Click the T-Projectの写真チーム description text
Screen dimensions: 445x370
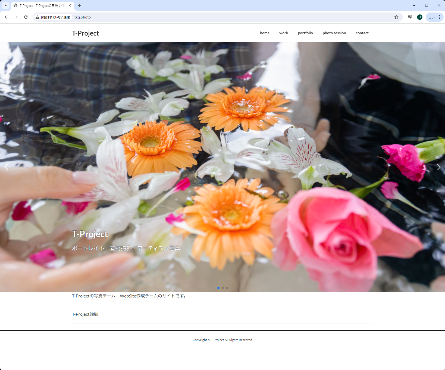(130, 296)
